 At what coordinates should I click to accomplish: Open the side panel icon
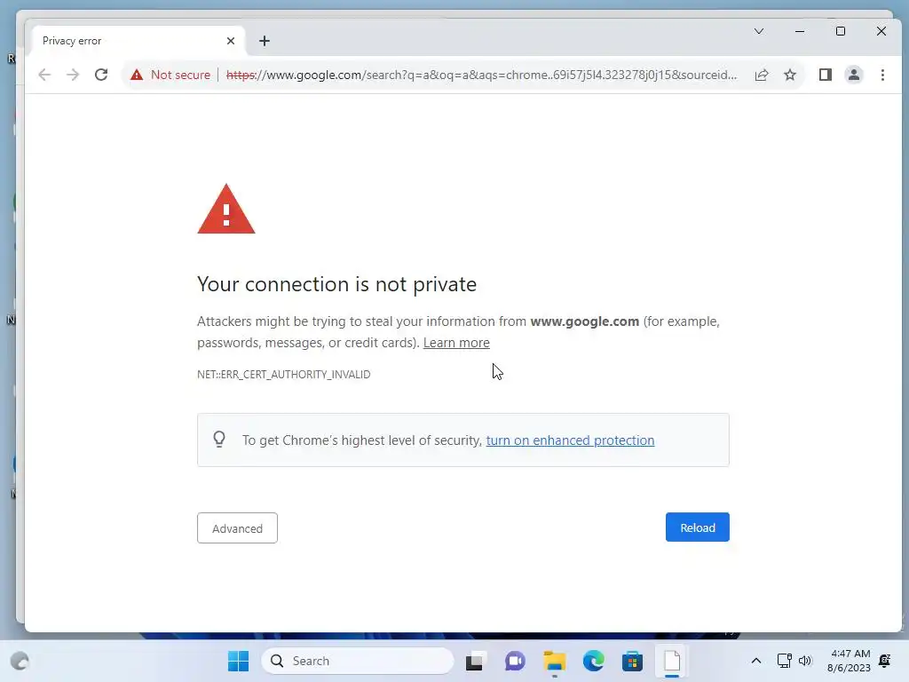[x=826, y=75]
